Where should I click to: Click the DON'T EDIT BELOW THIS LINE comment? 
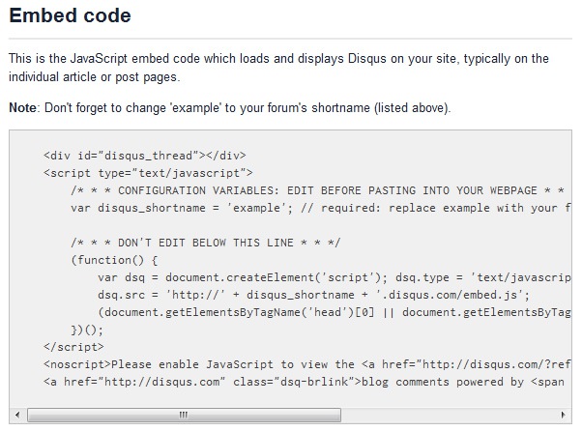(x=206, y=243)
